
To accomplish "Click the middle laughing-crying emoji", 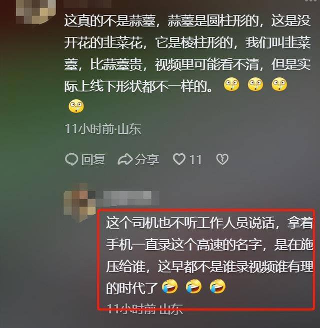I will tap(194, 287).
